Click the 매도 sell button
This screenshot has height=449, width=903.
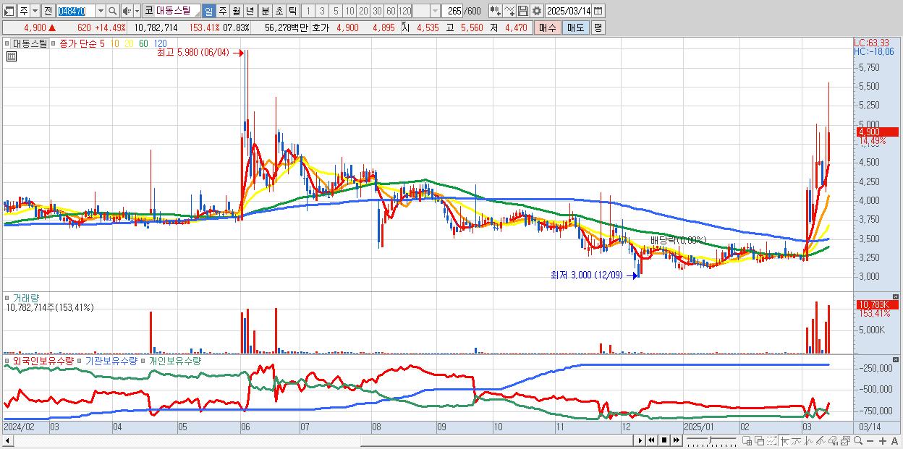pyautogui.click(x=575, y=27)
